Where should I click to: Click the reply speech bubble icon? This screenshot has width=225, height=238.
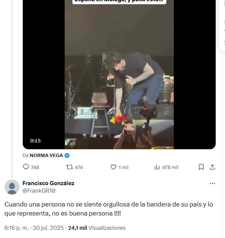click(26, 167)
